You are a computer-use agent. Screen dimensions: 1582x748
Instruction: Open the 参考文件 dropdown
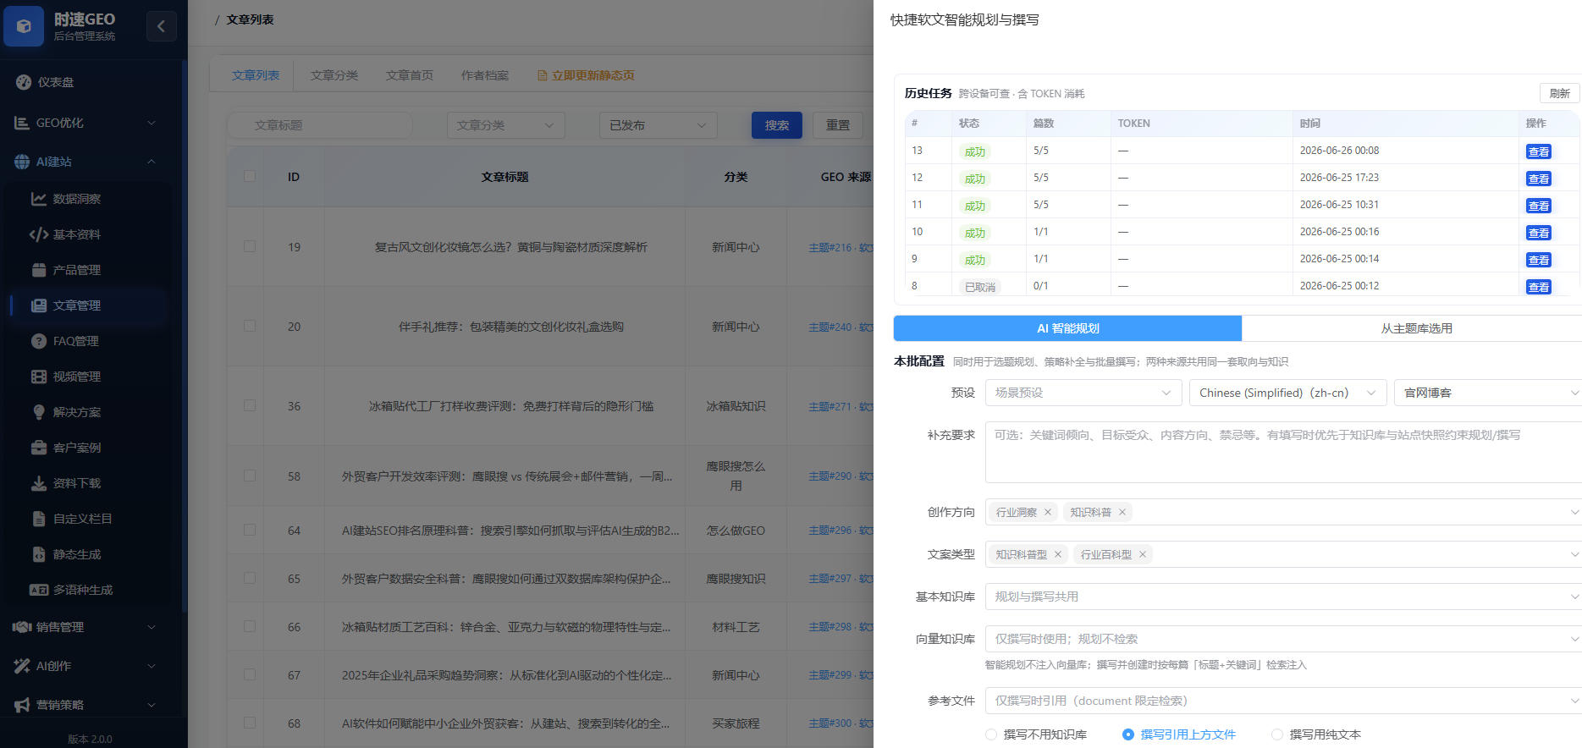click(1283, 701)
